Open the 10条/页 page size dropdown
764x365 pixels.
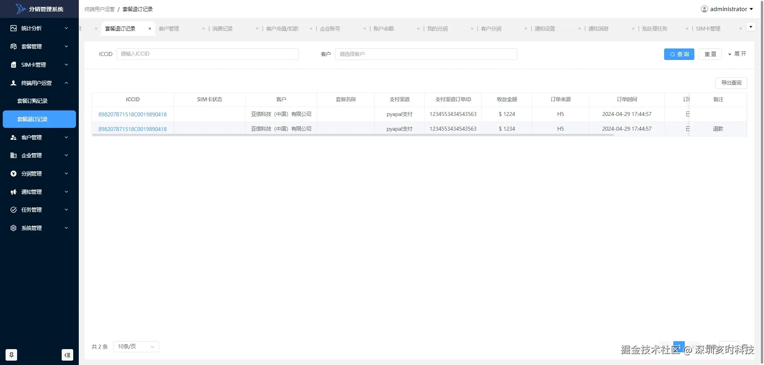(x=136, y=347)
